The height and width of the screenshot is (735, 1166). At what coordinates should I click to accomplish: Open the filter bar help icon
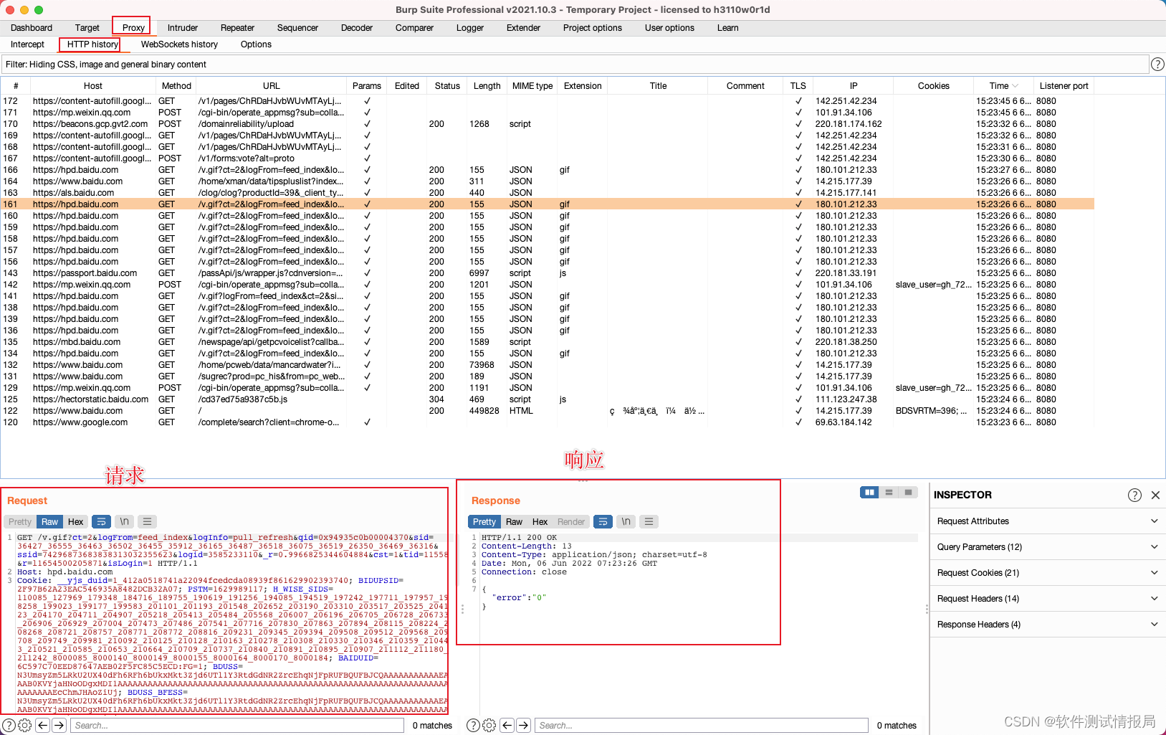click(x=1157, y=65)
